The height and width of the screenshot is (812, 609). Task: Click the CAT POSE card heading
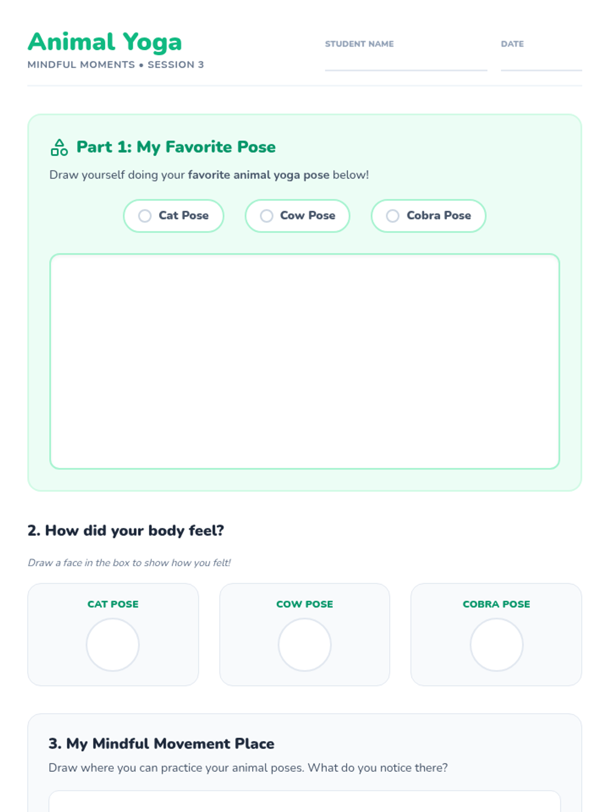(x=113, y=604)
